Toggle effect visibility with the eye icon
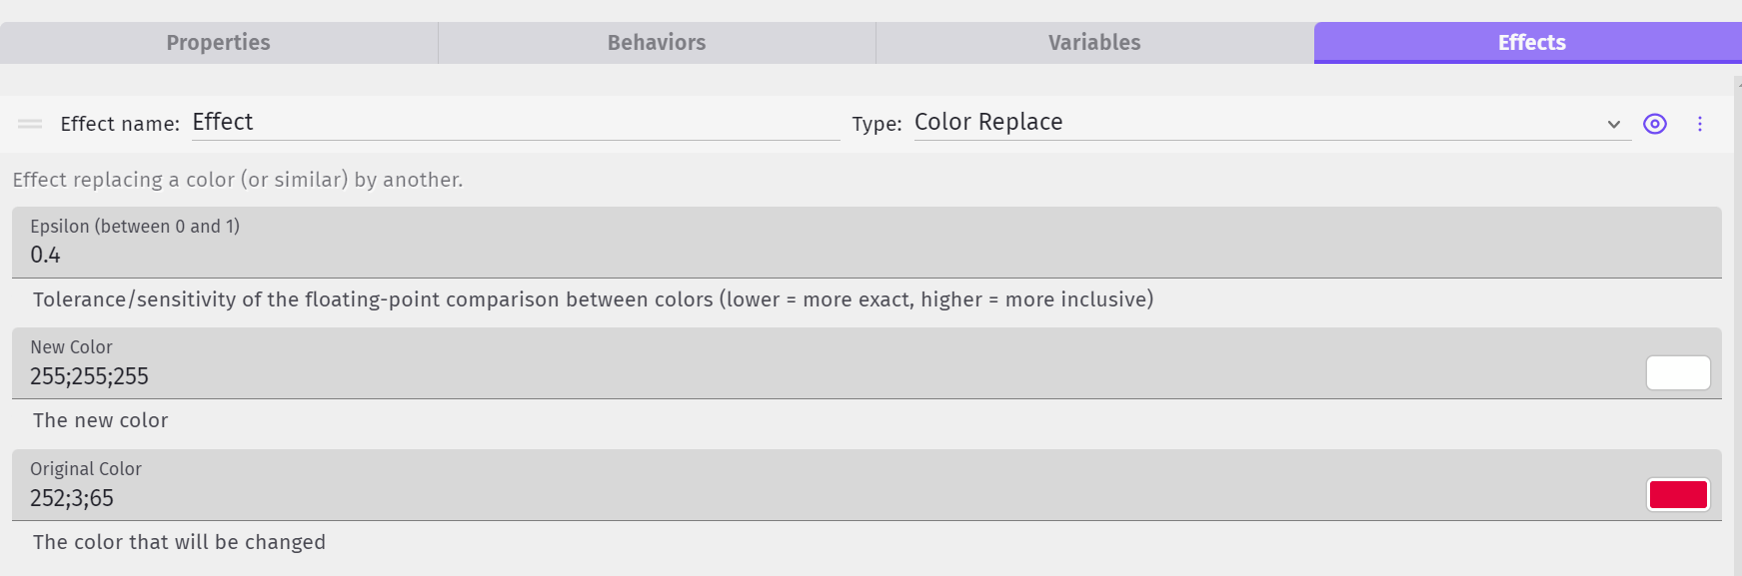This screenshot has height=576, width=1742. [x=1655, y=124]
